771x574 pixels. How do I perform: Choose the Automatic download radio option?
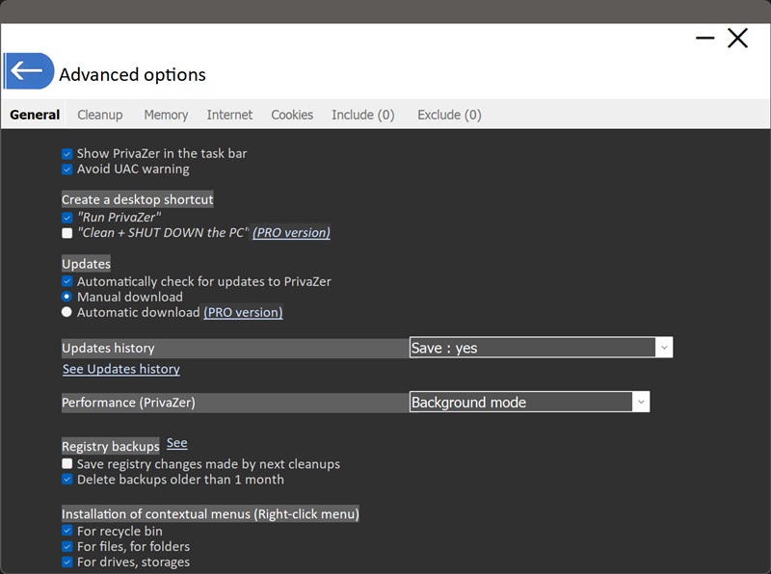[66, 312]
